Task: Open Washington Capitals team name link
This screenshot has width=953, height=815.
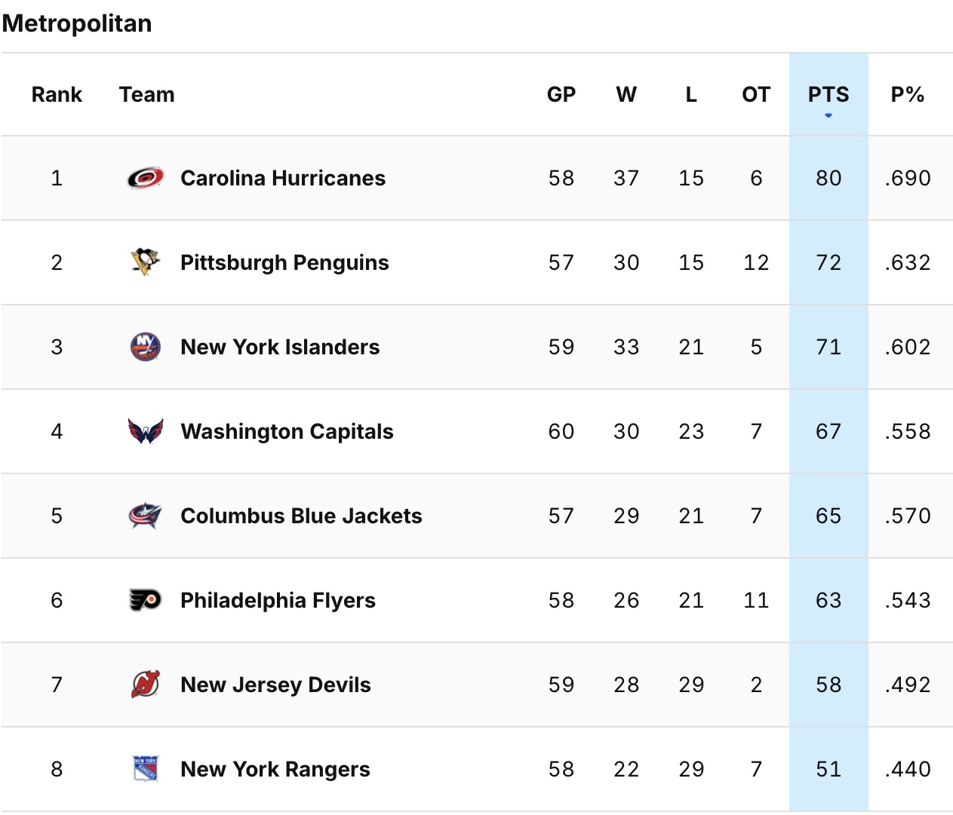Action: (287, 431)
